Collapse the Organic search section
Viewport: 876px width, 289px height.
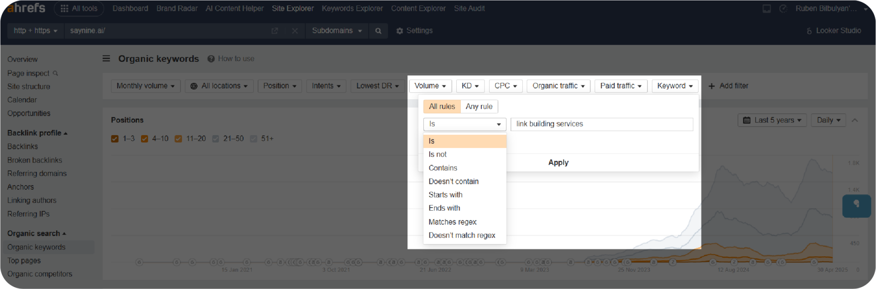point(36,233)
